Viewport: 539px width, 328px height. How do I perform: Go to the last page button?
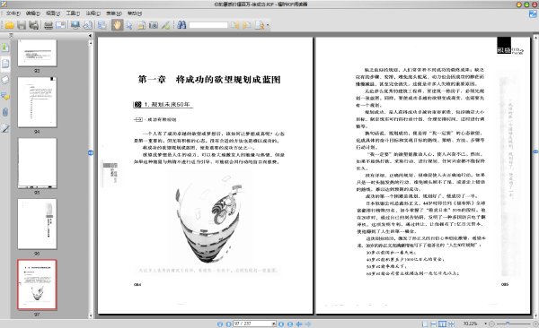coord(290,324)
